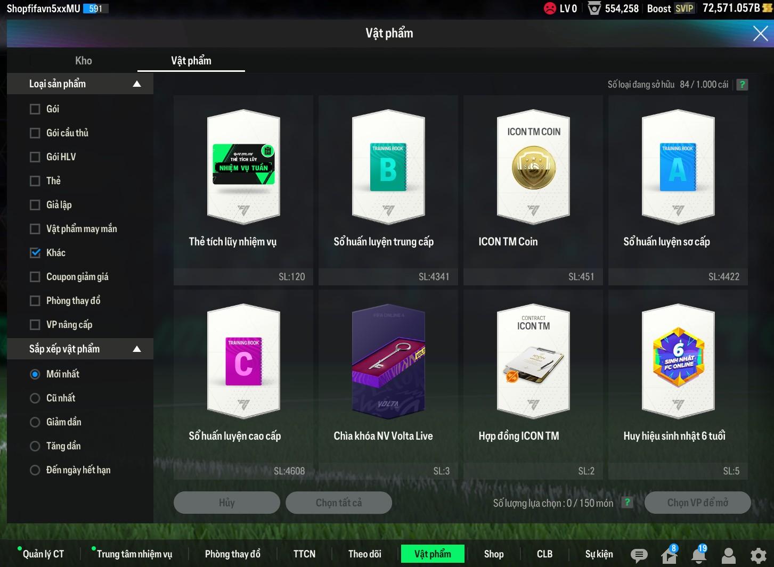774x567 pixels.
Task: Click the home icon with badge 8
Action: [669, 555]
